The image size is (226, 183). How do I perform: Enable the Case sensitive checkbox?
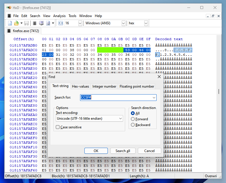click(58, 127)
